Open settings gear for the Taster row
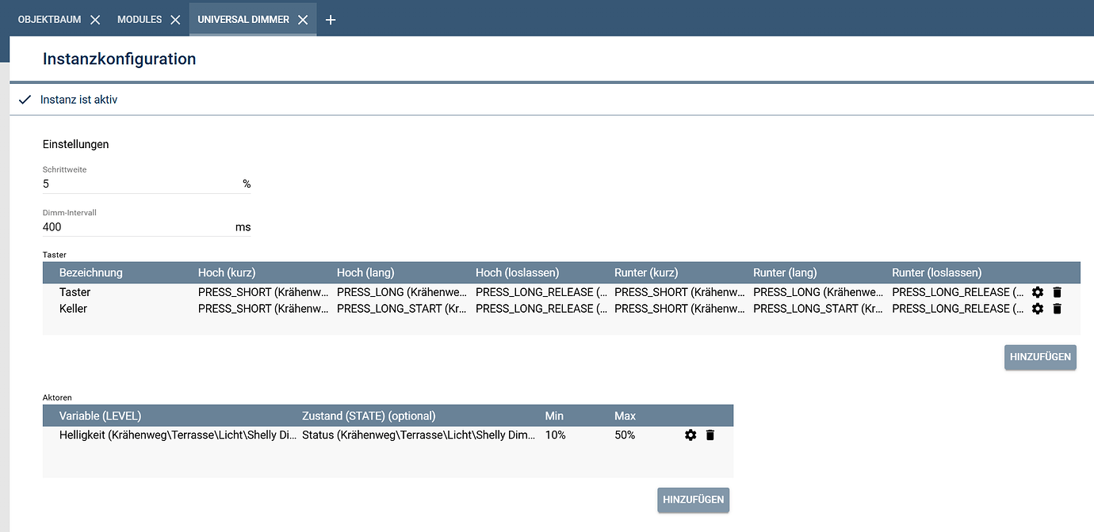 [1038, 292]
